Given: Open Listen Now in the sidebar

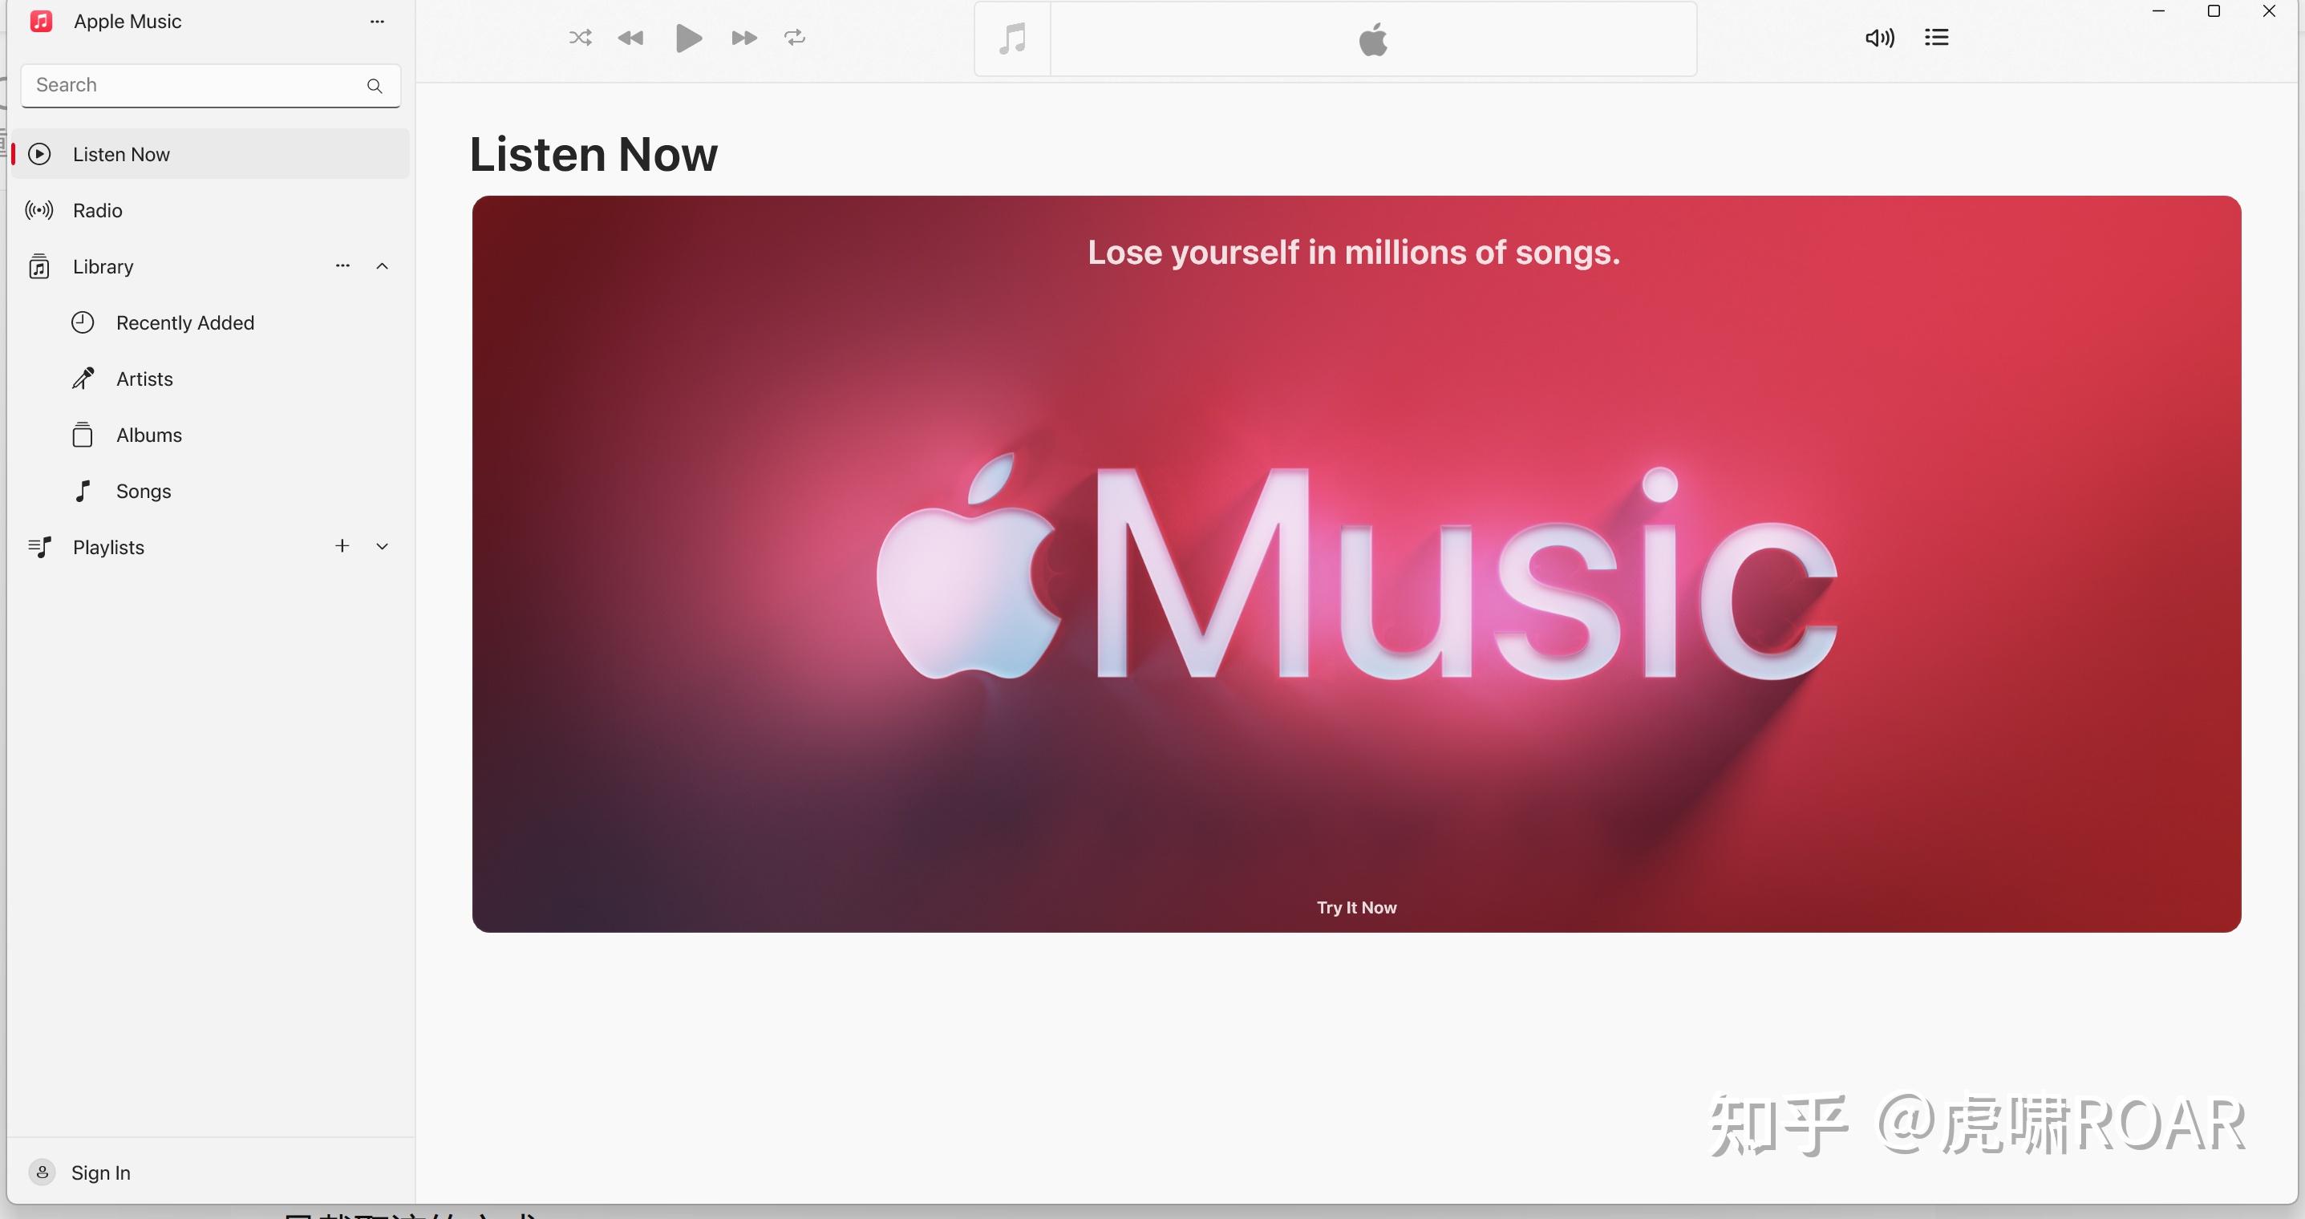Looking at the screenshot, I should point(210,154).
